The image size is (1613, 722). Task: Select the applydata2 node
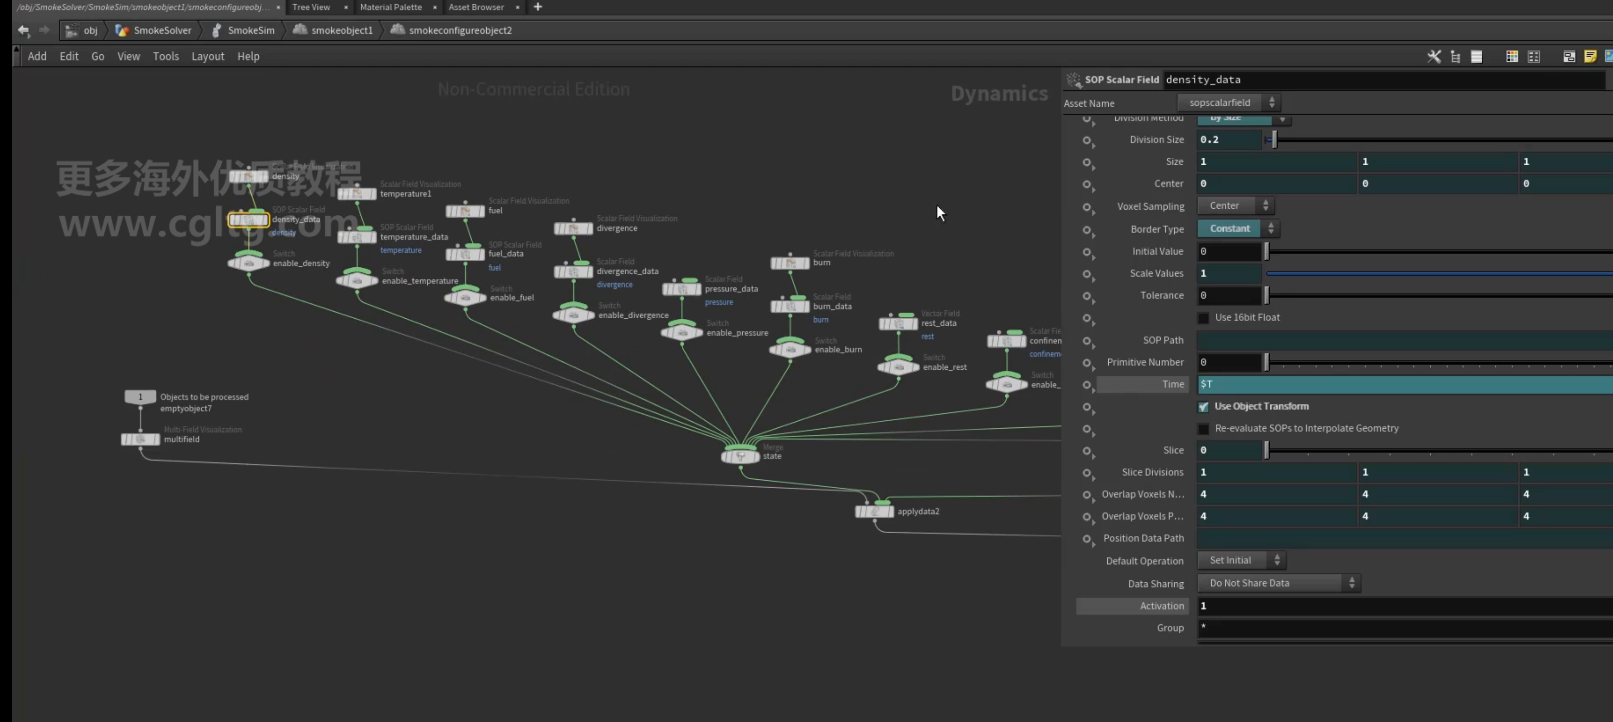[x=875, y=511]
